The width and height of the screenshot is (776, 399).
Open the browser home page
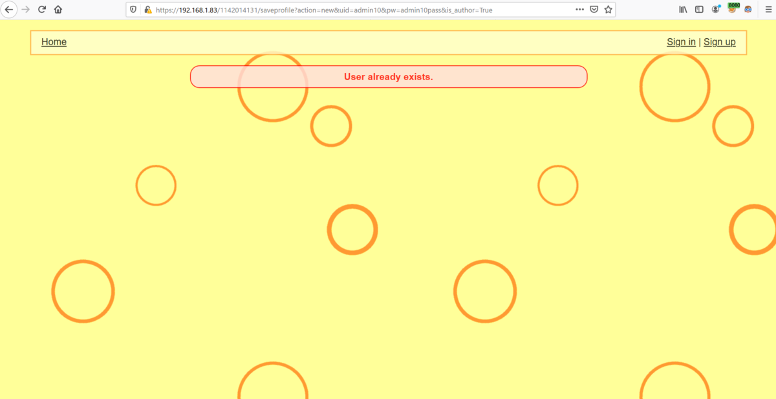[x=58, y=10]
